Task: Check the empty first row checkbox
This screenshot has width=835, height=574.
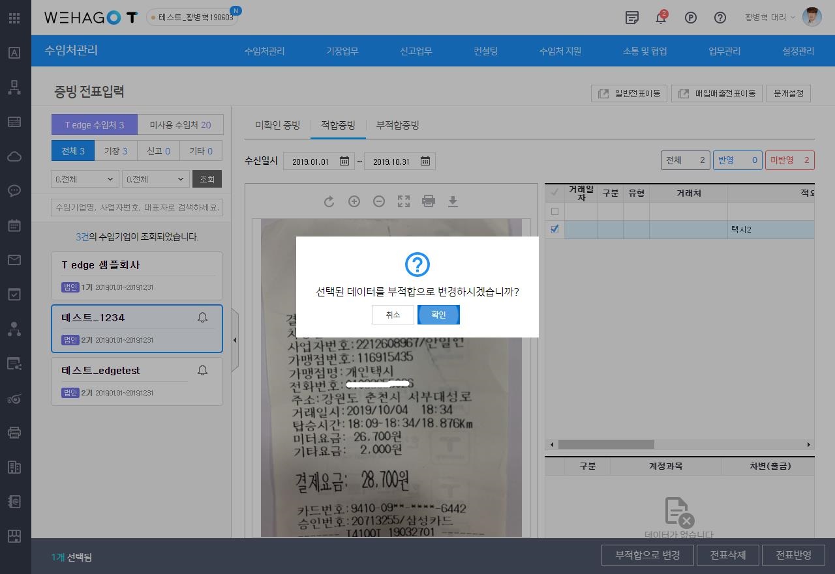Action: 555,211
